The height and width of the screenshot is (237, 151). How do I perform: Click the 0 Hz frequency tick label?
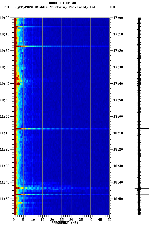(14, 220)
